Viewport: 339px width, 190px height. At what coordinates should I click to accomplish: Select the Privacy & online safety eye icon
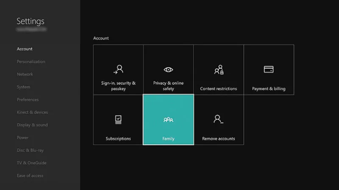pos(169,69)
